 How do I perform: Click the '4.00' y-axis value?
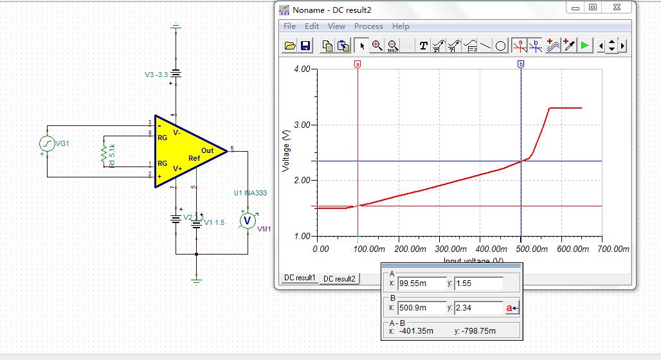tap(302, 69)
